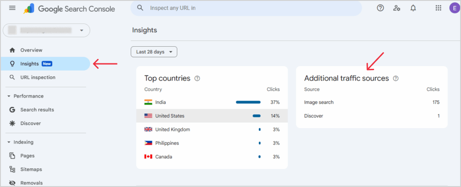Open the Google apps grid
The height and width of the screenshot is (187, 461).
coord(438,8)
